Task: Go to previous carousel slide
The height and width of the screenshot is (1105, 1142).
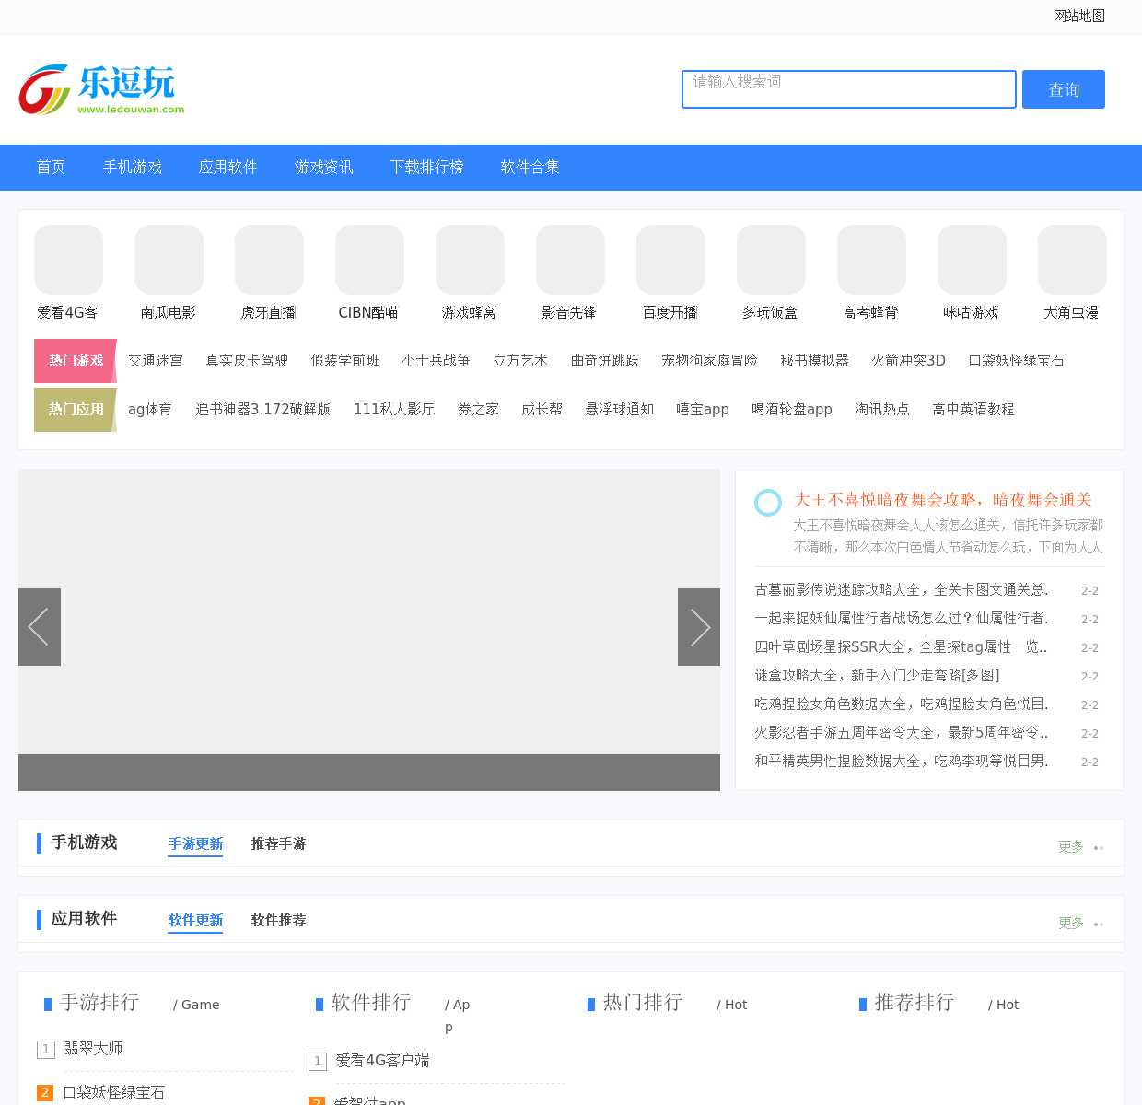Action: (x=40, y=627)
